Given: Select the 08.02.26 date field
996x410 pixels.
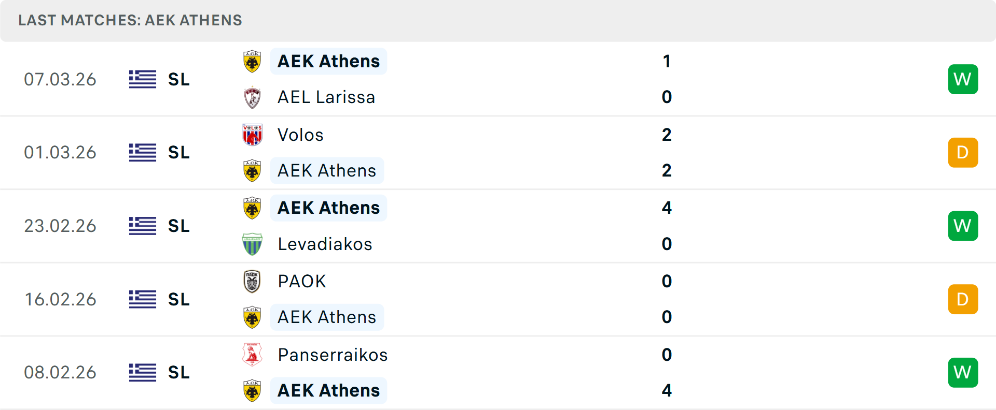Looking at the screenshot, I should [x=60, y=372].
